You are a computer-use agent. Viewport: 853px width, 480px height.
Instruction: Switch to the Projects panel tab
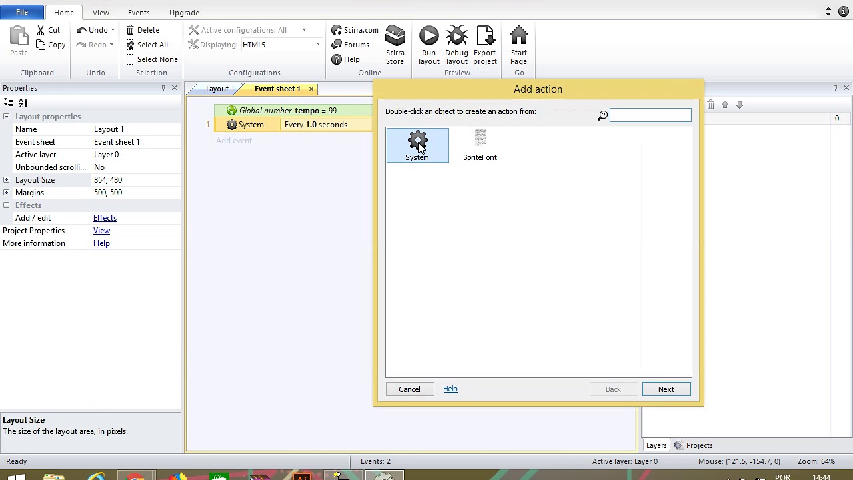tap(694, 445)
